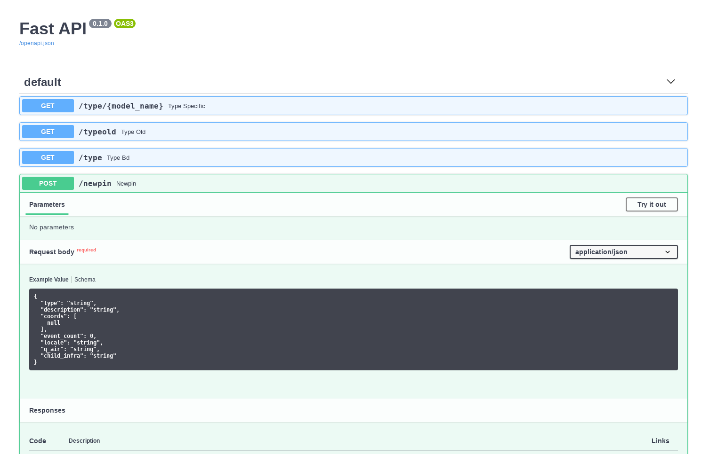Expand the GET /type/{model_name} endpoint
Viewport: 710px width, 454px height.
coord(354,106)
